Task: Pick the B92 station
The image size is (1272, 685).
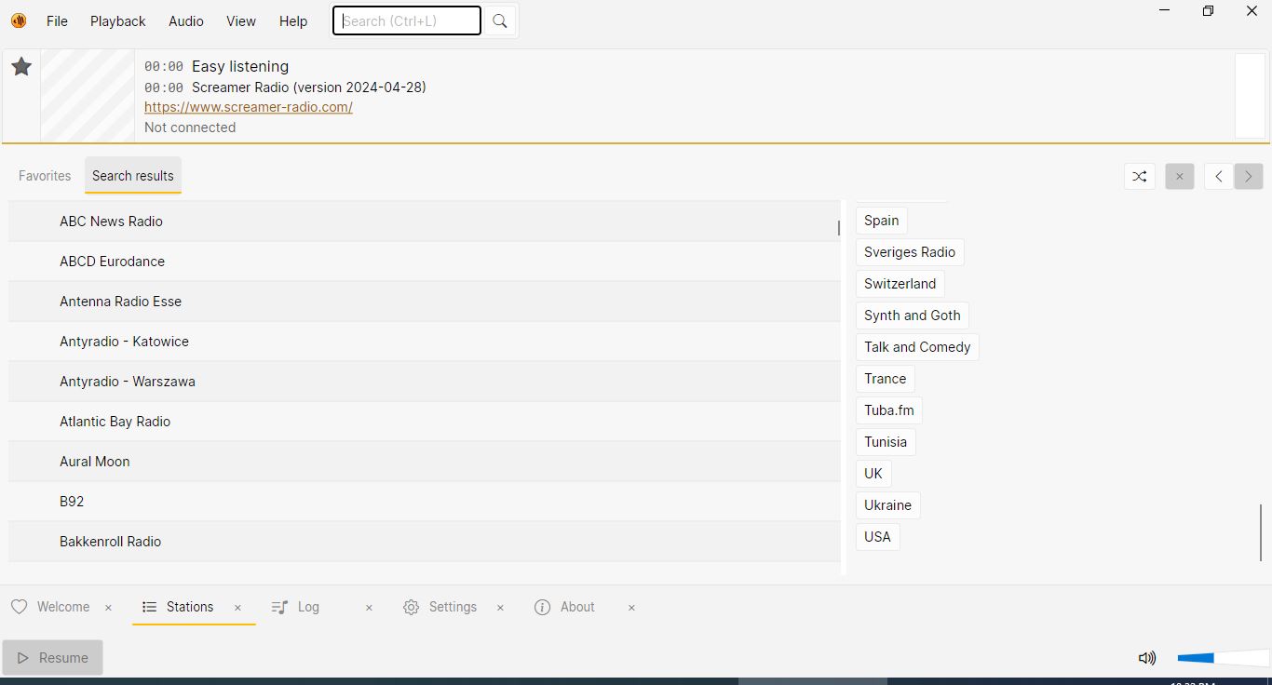Action: (425, 502)
